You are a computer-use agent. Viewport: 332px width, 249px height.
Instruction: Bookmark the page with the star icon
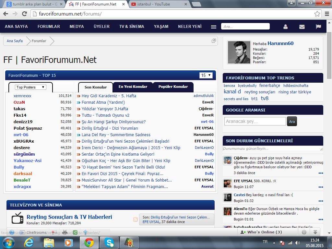pyautogui.click(x=317, y=14)
